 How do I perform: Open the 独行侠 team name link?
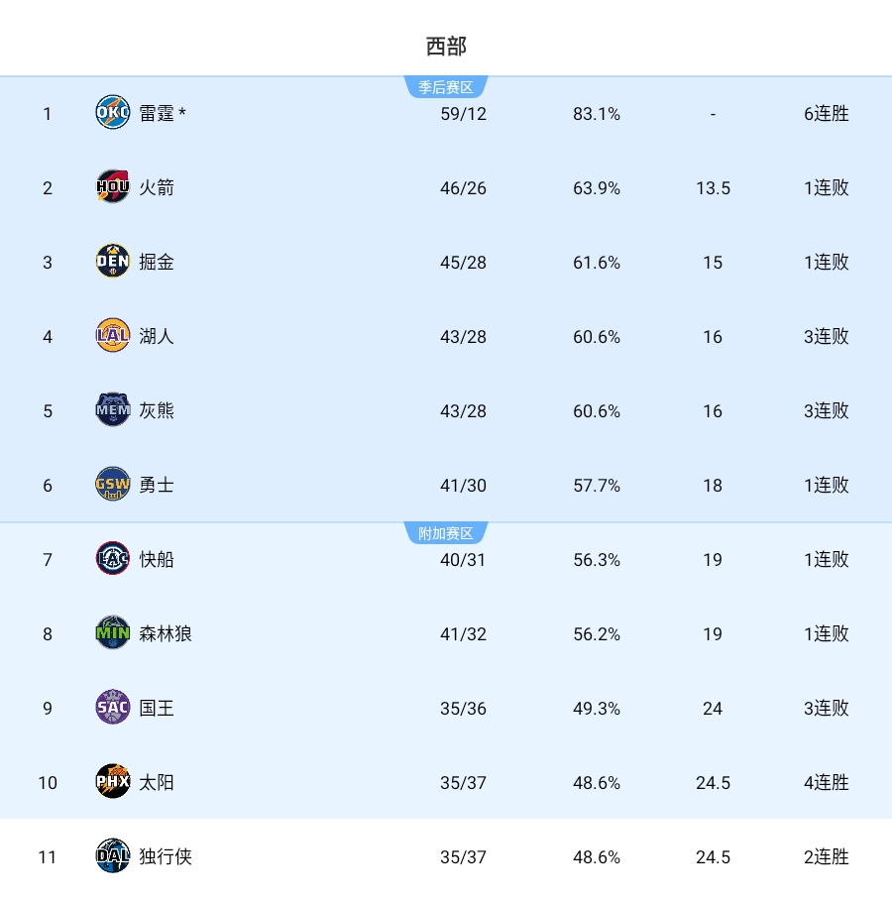click(166, 856)
